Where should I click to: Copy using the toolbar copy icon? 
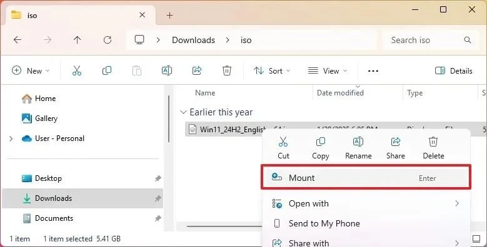click(x=106, y=70)
